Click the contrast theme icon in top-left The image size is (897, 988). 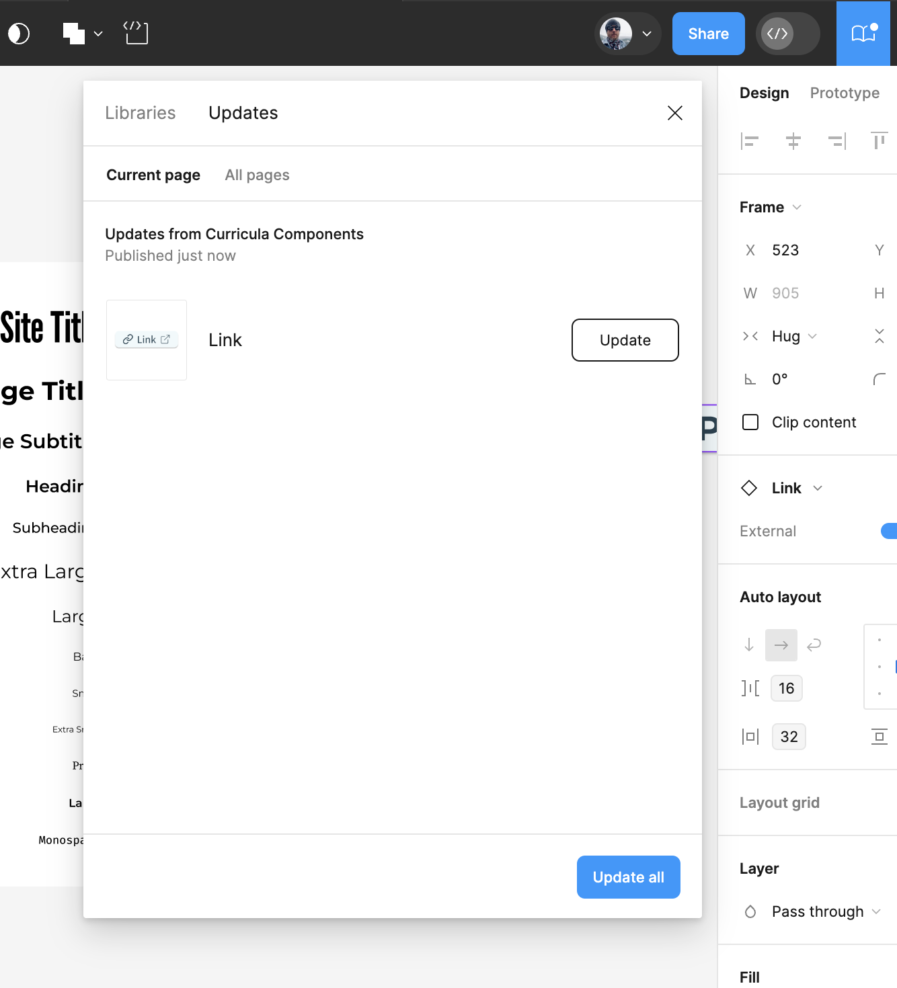19,33
